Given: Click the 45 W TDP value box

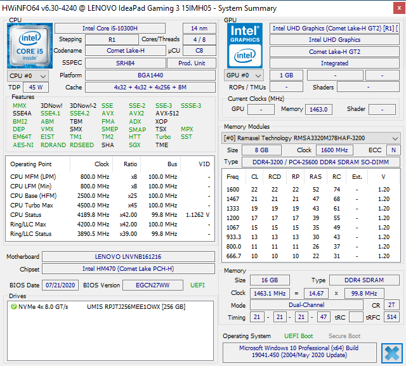Looking at the screenshot, I should pos(36,87).
